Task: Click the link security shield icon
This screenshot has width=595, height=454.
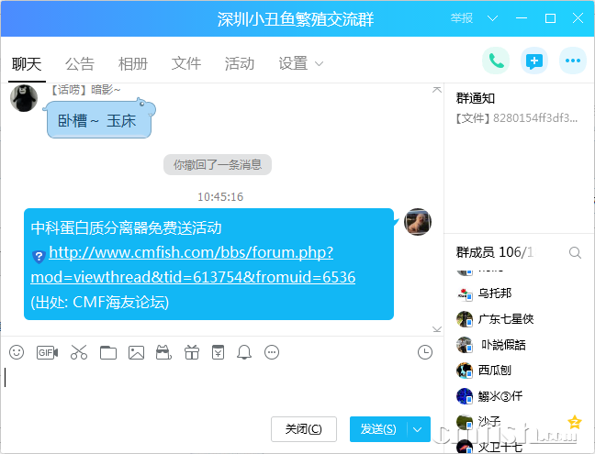Action: point(39,257)
